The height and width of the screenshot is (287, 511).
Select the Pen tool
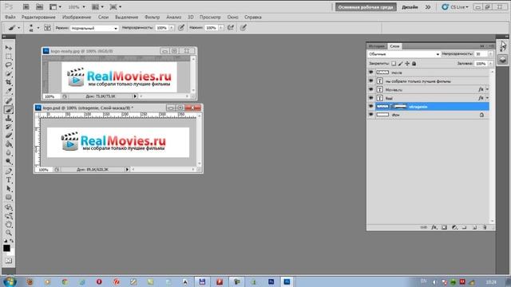coord(9,171)
